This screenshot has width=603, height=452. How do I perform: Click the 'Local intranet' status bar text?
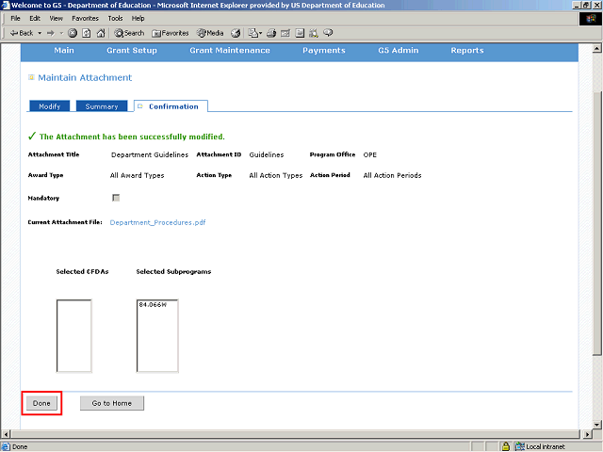tap(546, 446)
